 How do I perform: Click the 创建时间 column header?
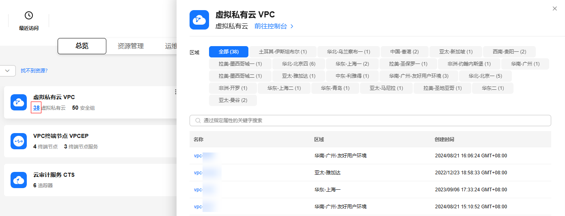pos(444,140)
